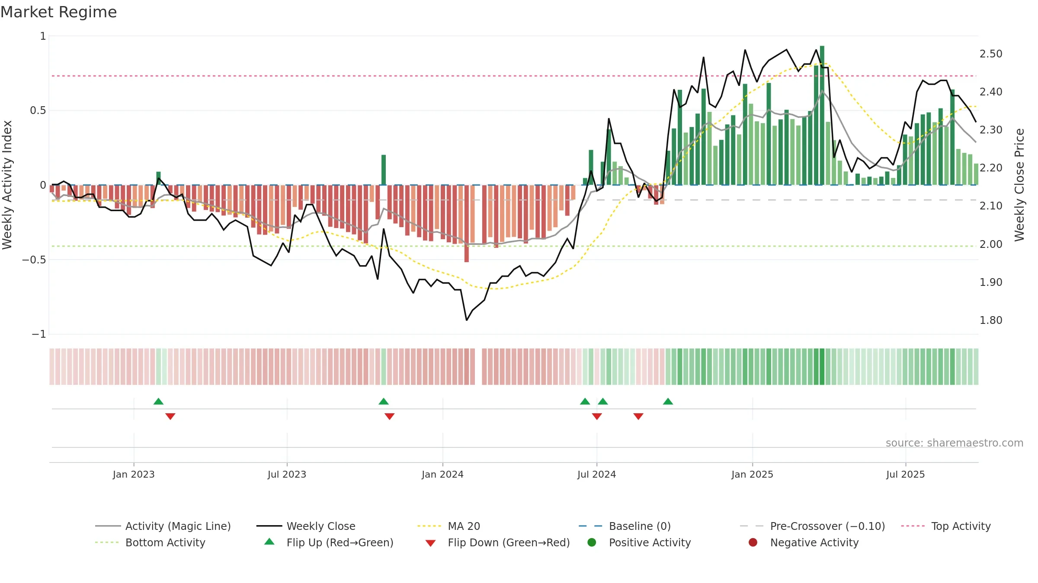Click the last Flip Up marker before Jan 2025
The width and height of the screenshot is (1038, 583).
[668, 401]
